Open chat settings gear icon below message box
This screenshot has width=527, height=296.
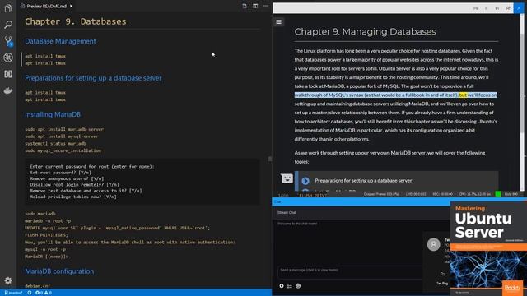point(282,286)
